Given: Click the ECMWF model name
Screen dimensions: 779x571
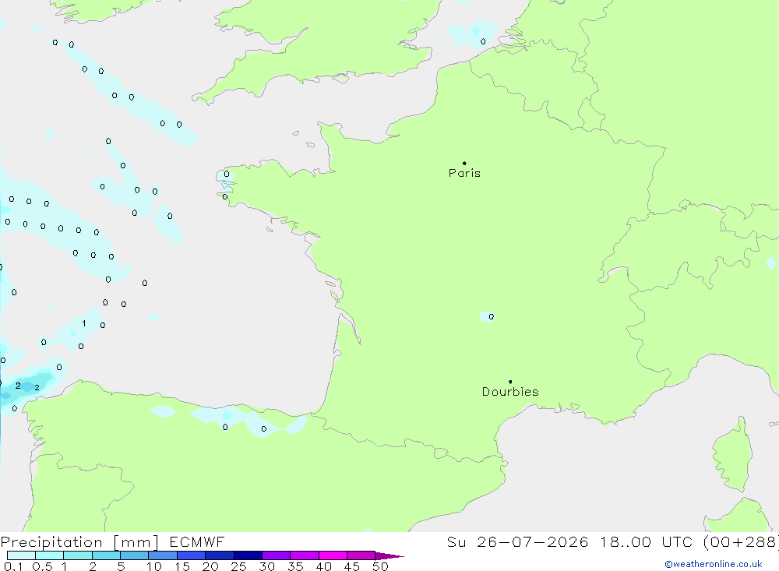Looking at the screenshot, I should click(x=197, y=541).
